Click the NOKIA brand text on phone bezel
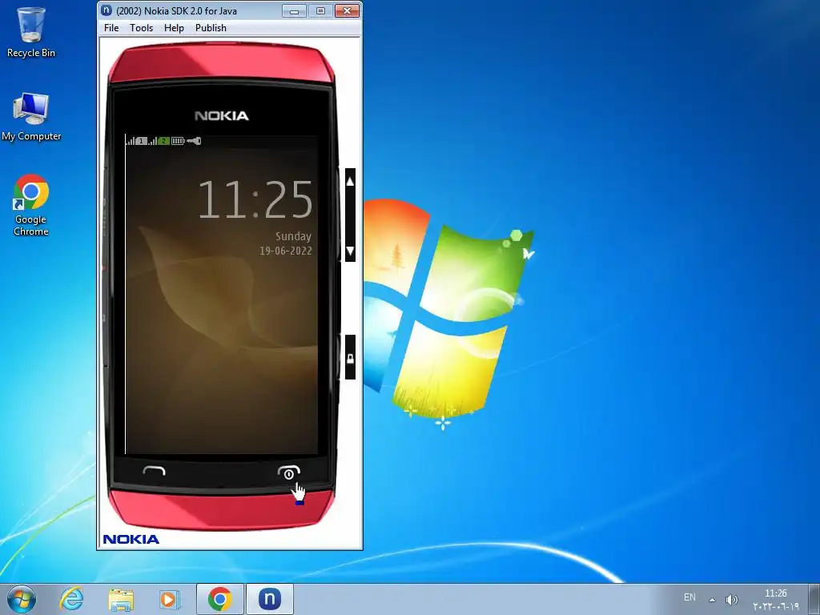 pyautogui.click(x=222, y=115)
